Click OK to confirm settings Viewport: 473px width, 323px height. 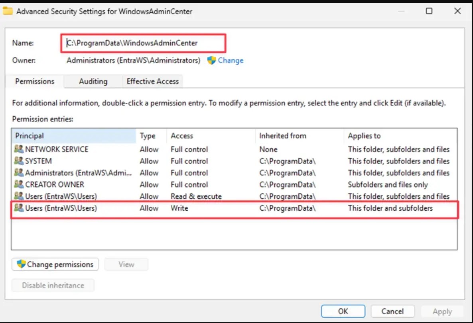tap(343, 311)
